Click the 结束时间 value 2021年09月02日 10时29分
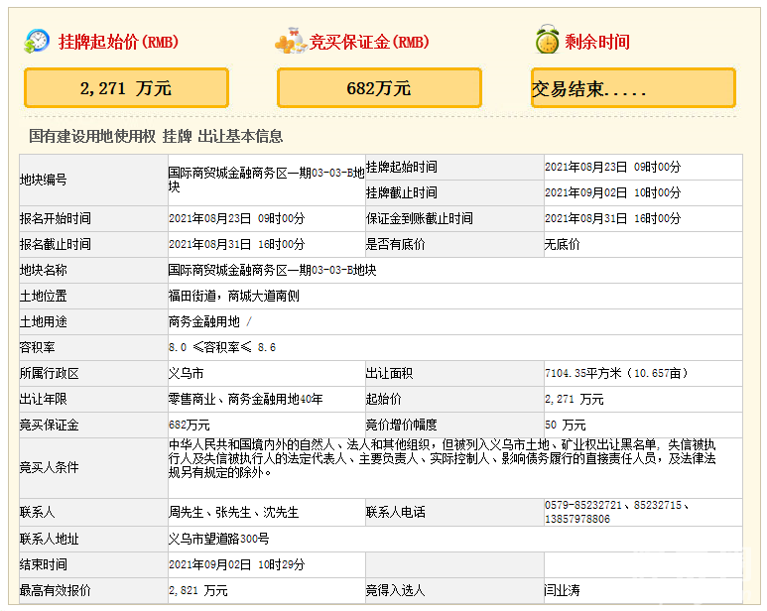The width and height of the screenshot is (767, 611). pyautogui.click(x=236, y=564)
